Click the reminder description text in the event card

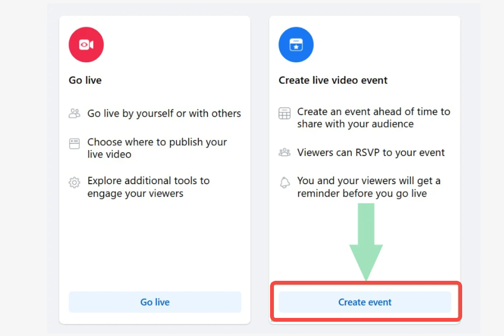[369, 187]
